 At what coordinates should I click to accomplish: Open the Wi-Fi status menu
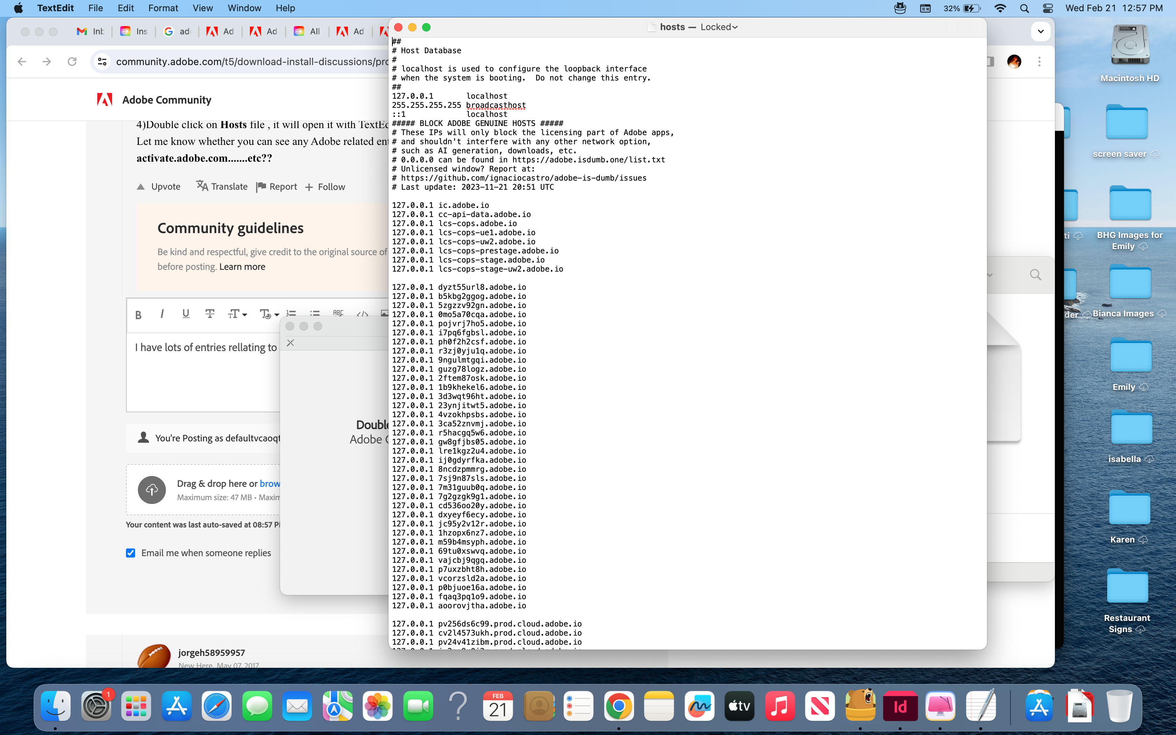[x=1000, y=8]
